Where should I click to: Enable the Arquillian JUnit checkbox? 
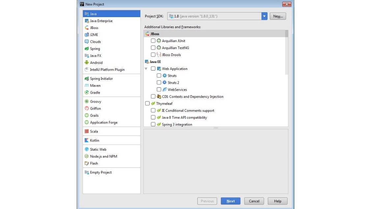[x=153, y=41]
